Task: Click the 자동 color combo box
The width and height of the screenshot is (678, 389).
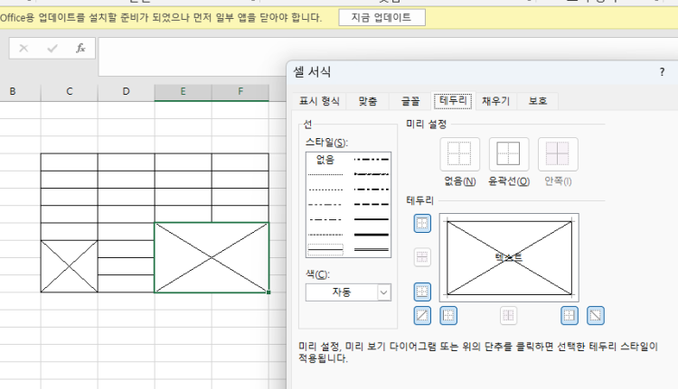Action: [348, 292]
